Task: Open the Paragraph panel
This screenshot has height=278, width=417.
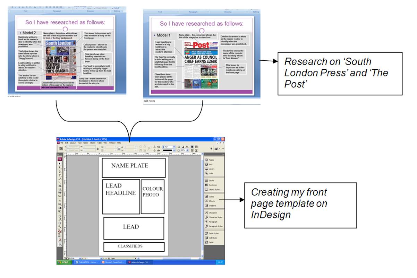Action: 212,221
